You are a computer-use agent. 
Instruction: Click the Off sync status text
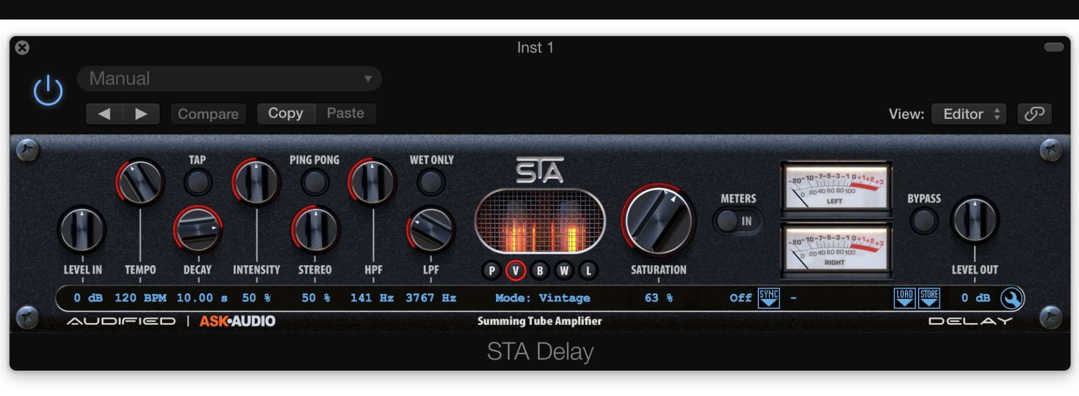(x=741, y=298)
